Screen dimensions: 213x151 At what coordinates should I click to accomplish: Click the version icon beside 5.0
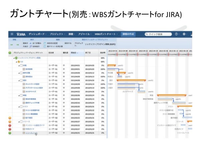[x=19, y=62]
